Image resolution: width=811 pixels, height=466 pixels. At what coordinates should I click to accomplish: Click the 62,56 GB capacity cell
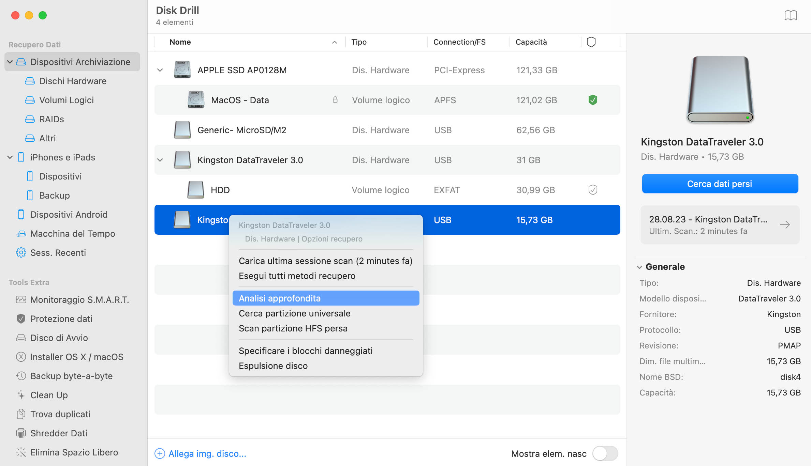pos(535,130)
